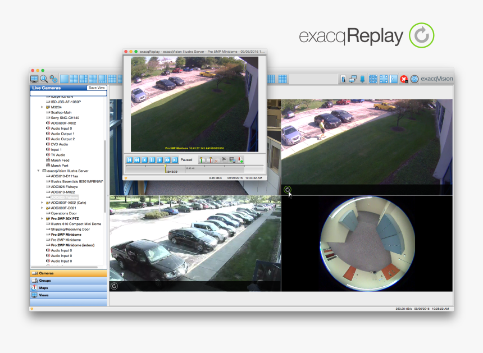
Task: Fast forward in exacqReplay window
Action: (x=167, y=160)
